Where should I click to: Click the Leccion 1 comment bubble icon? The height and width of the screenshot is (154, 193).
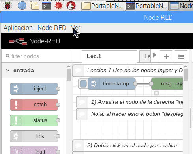[x=79, y=71]
